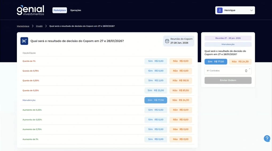Select Sim for Aumento de 0,50%
This screenshot has width=272, height=151.
click(156, 120)
